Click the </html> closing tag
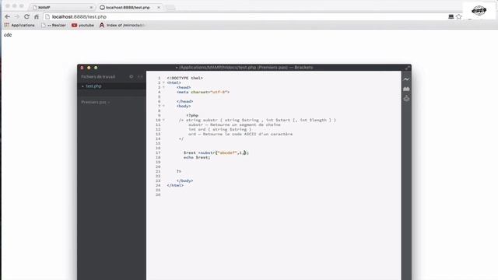 [x=175, y=185]
